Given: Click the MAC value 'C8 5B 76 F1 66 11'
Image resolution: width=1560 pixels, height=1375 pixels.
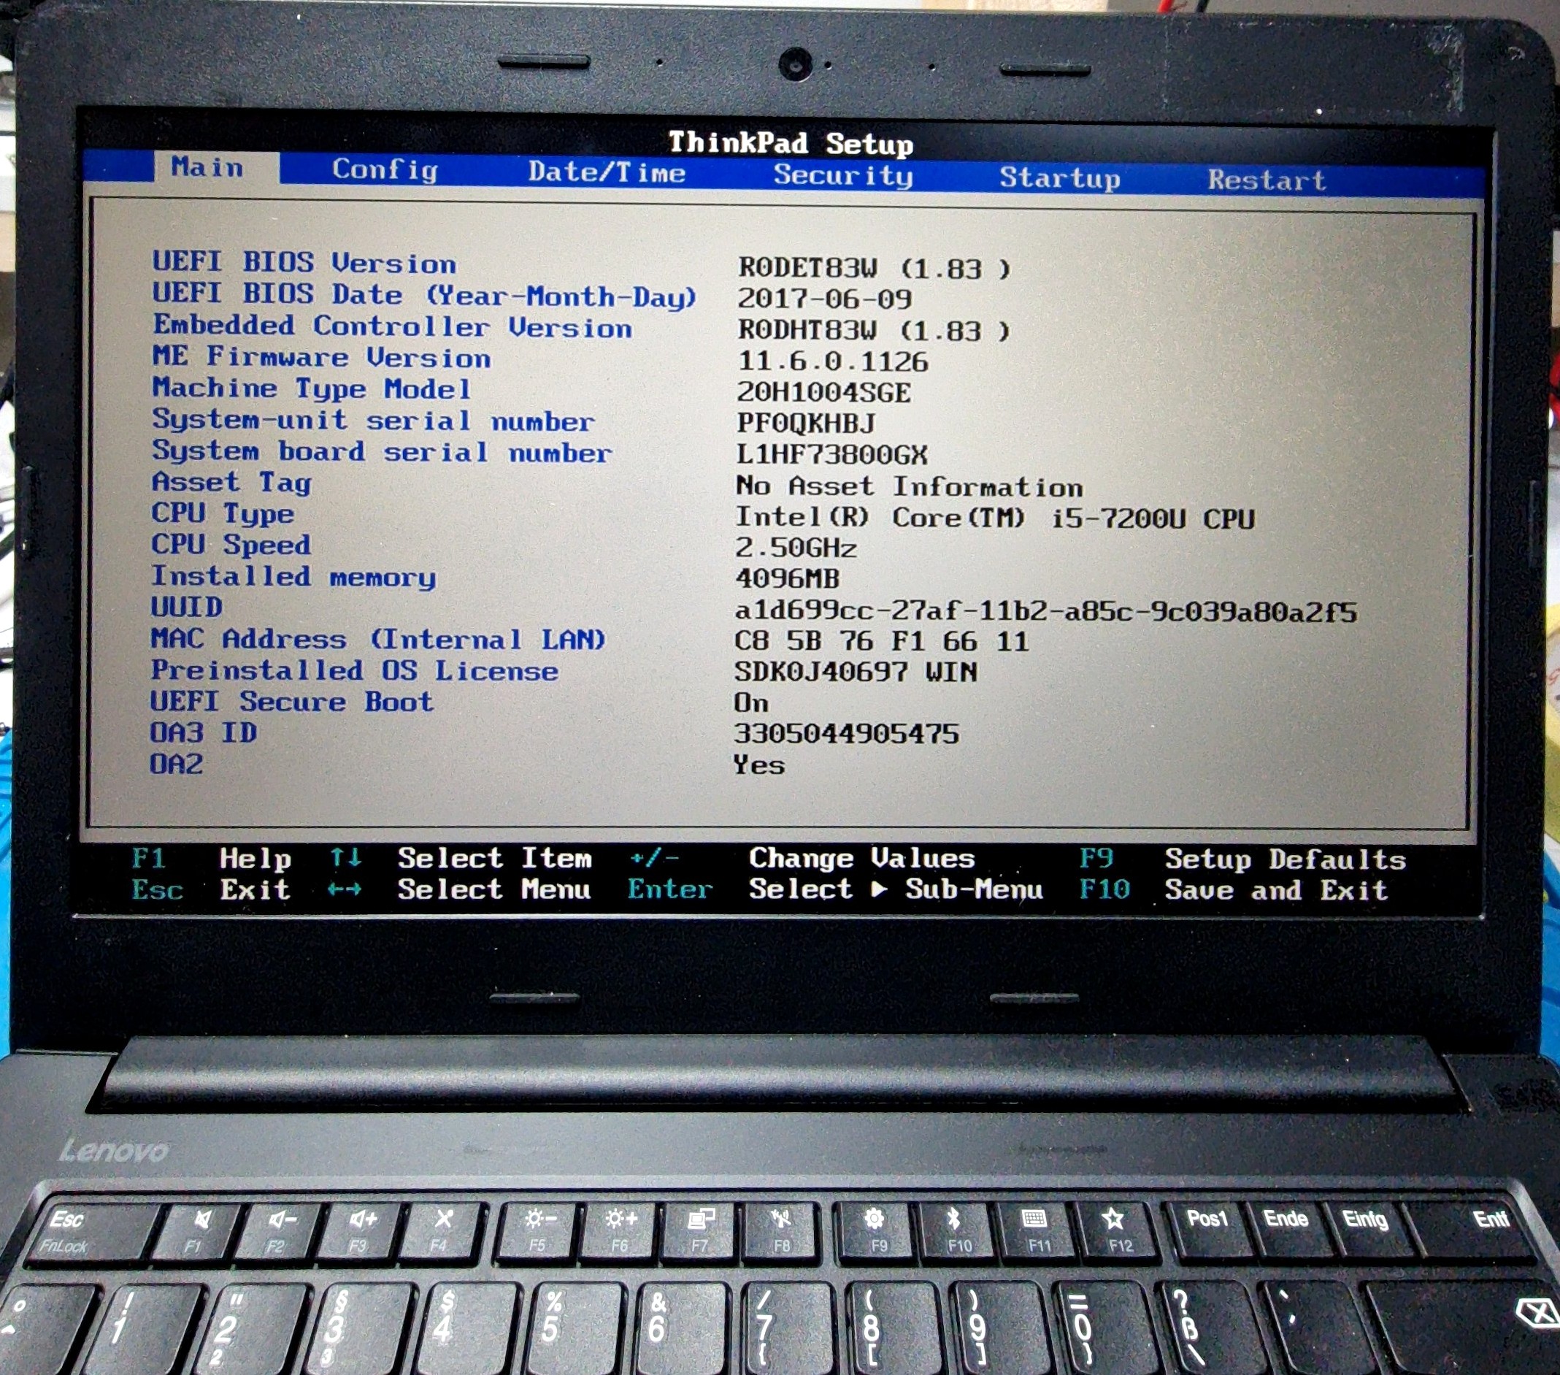Looking at the screenshot, I should [882, 641].
